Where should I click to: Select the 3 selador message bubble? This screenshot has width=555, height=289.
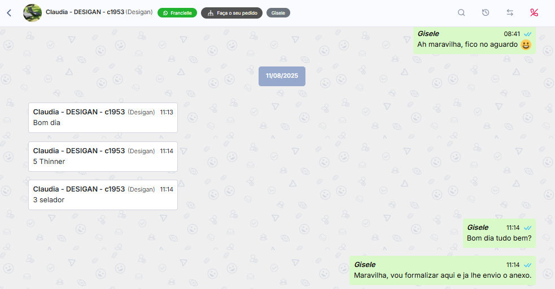(x=103, y=195)
